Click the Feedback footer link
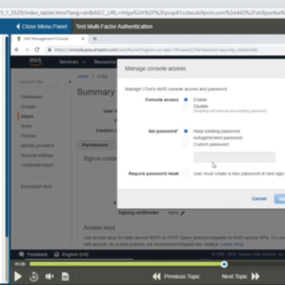Screen dimensions: 285x285 click(37, 254)
